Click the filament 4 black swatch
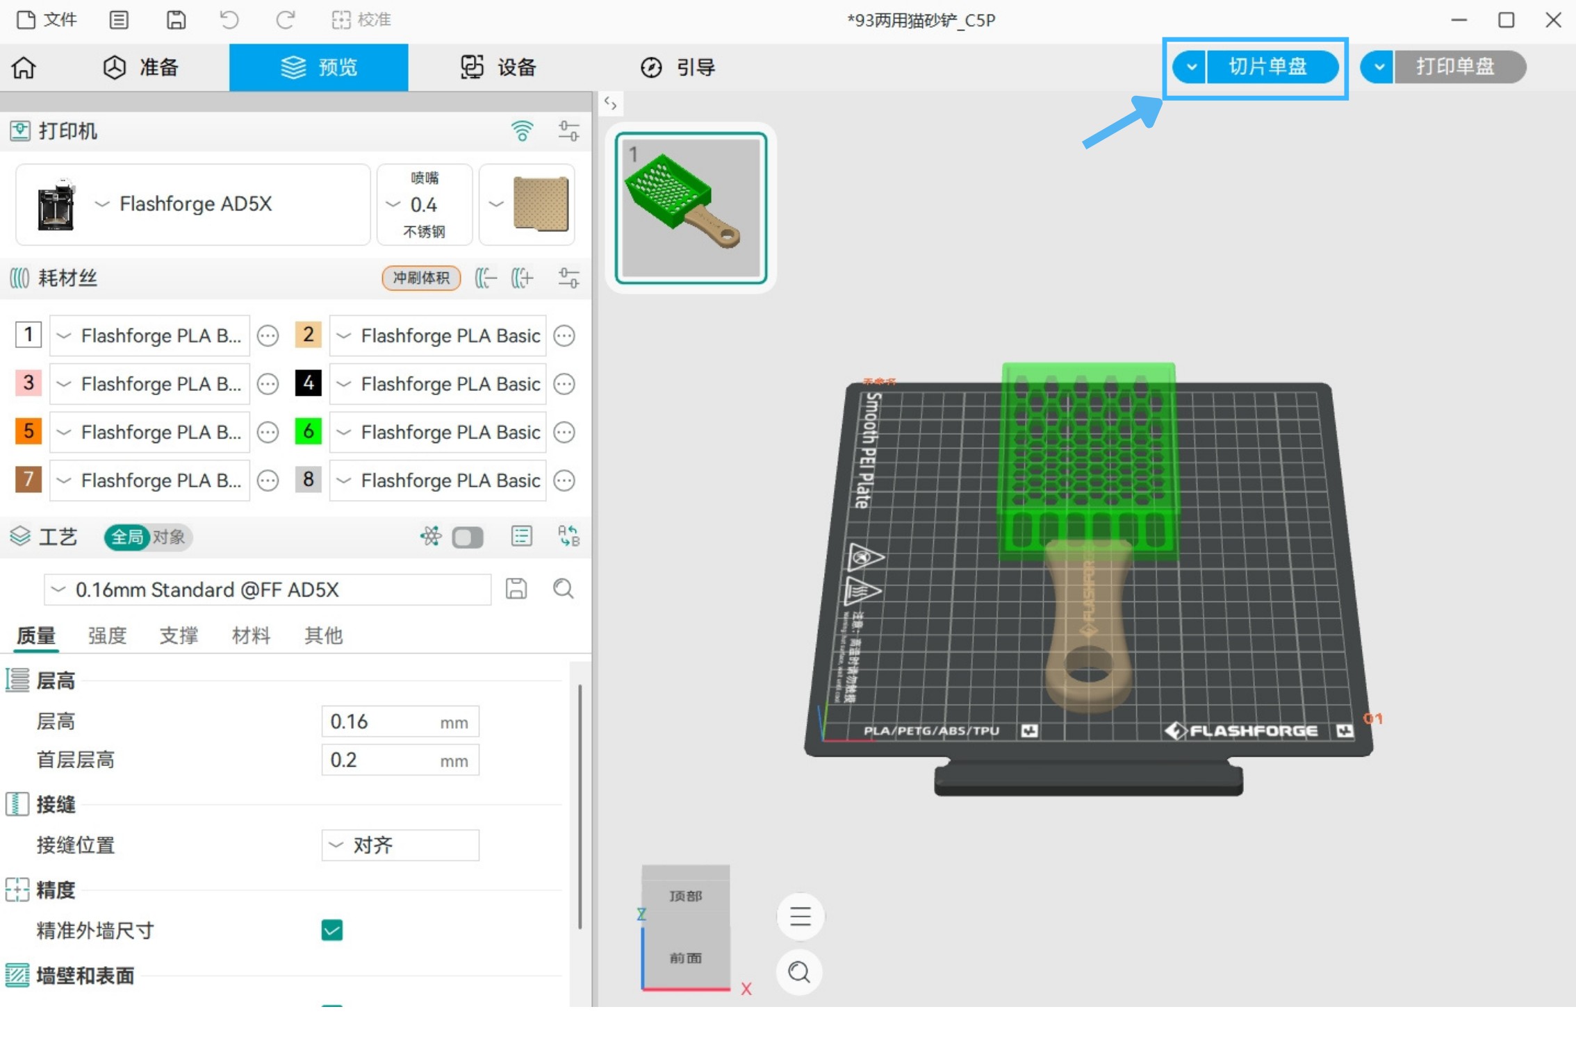 308,383
